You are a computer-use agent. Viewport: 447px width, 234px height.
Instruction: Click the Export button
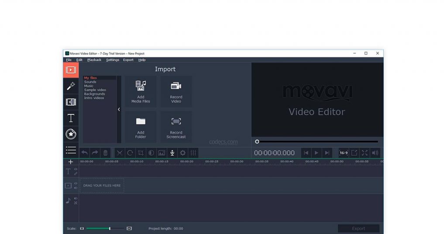[x=358, y=229]
